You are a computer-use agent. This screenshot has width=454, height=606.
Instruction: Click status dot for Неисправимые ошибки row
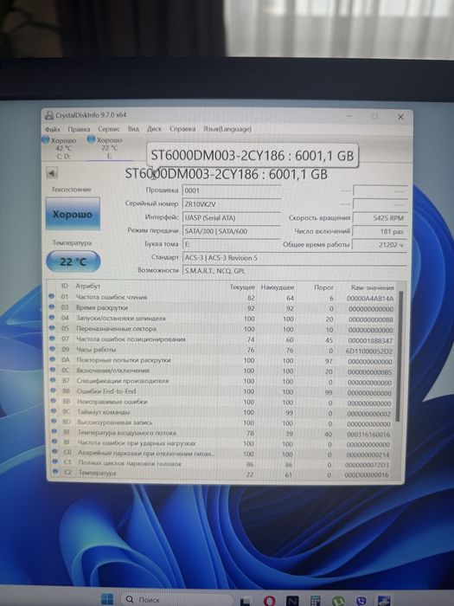click(54, 401)
